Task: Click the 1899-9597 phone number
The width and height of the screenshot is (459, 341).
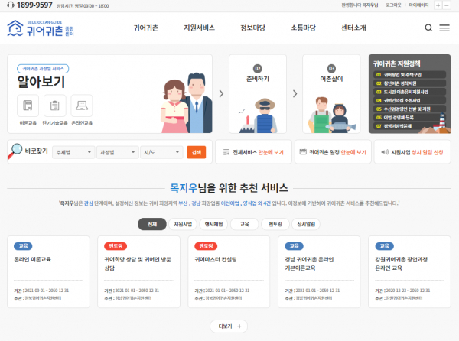Action: coord(34,5)
